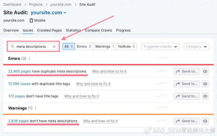The image size is (217, 136).
Task: Click the Mobile device icon
Action: coord(31,20)
